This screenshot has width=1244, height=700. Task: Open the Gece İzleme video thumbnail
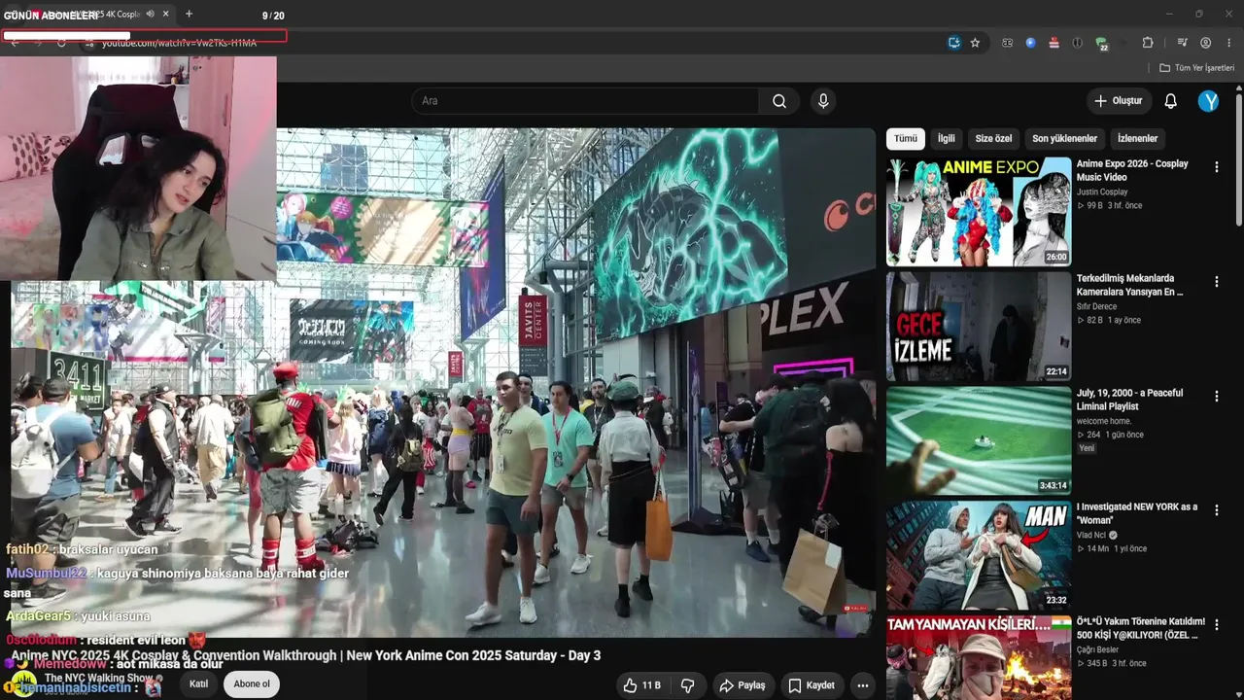click(x=979, y=327)
